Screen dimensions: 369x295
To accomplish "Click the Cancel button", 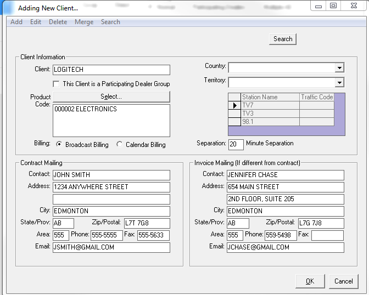I will pyautogui.click(x=344, y=281).
